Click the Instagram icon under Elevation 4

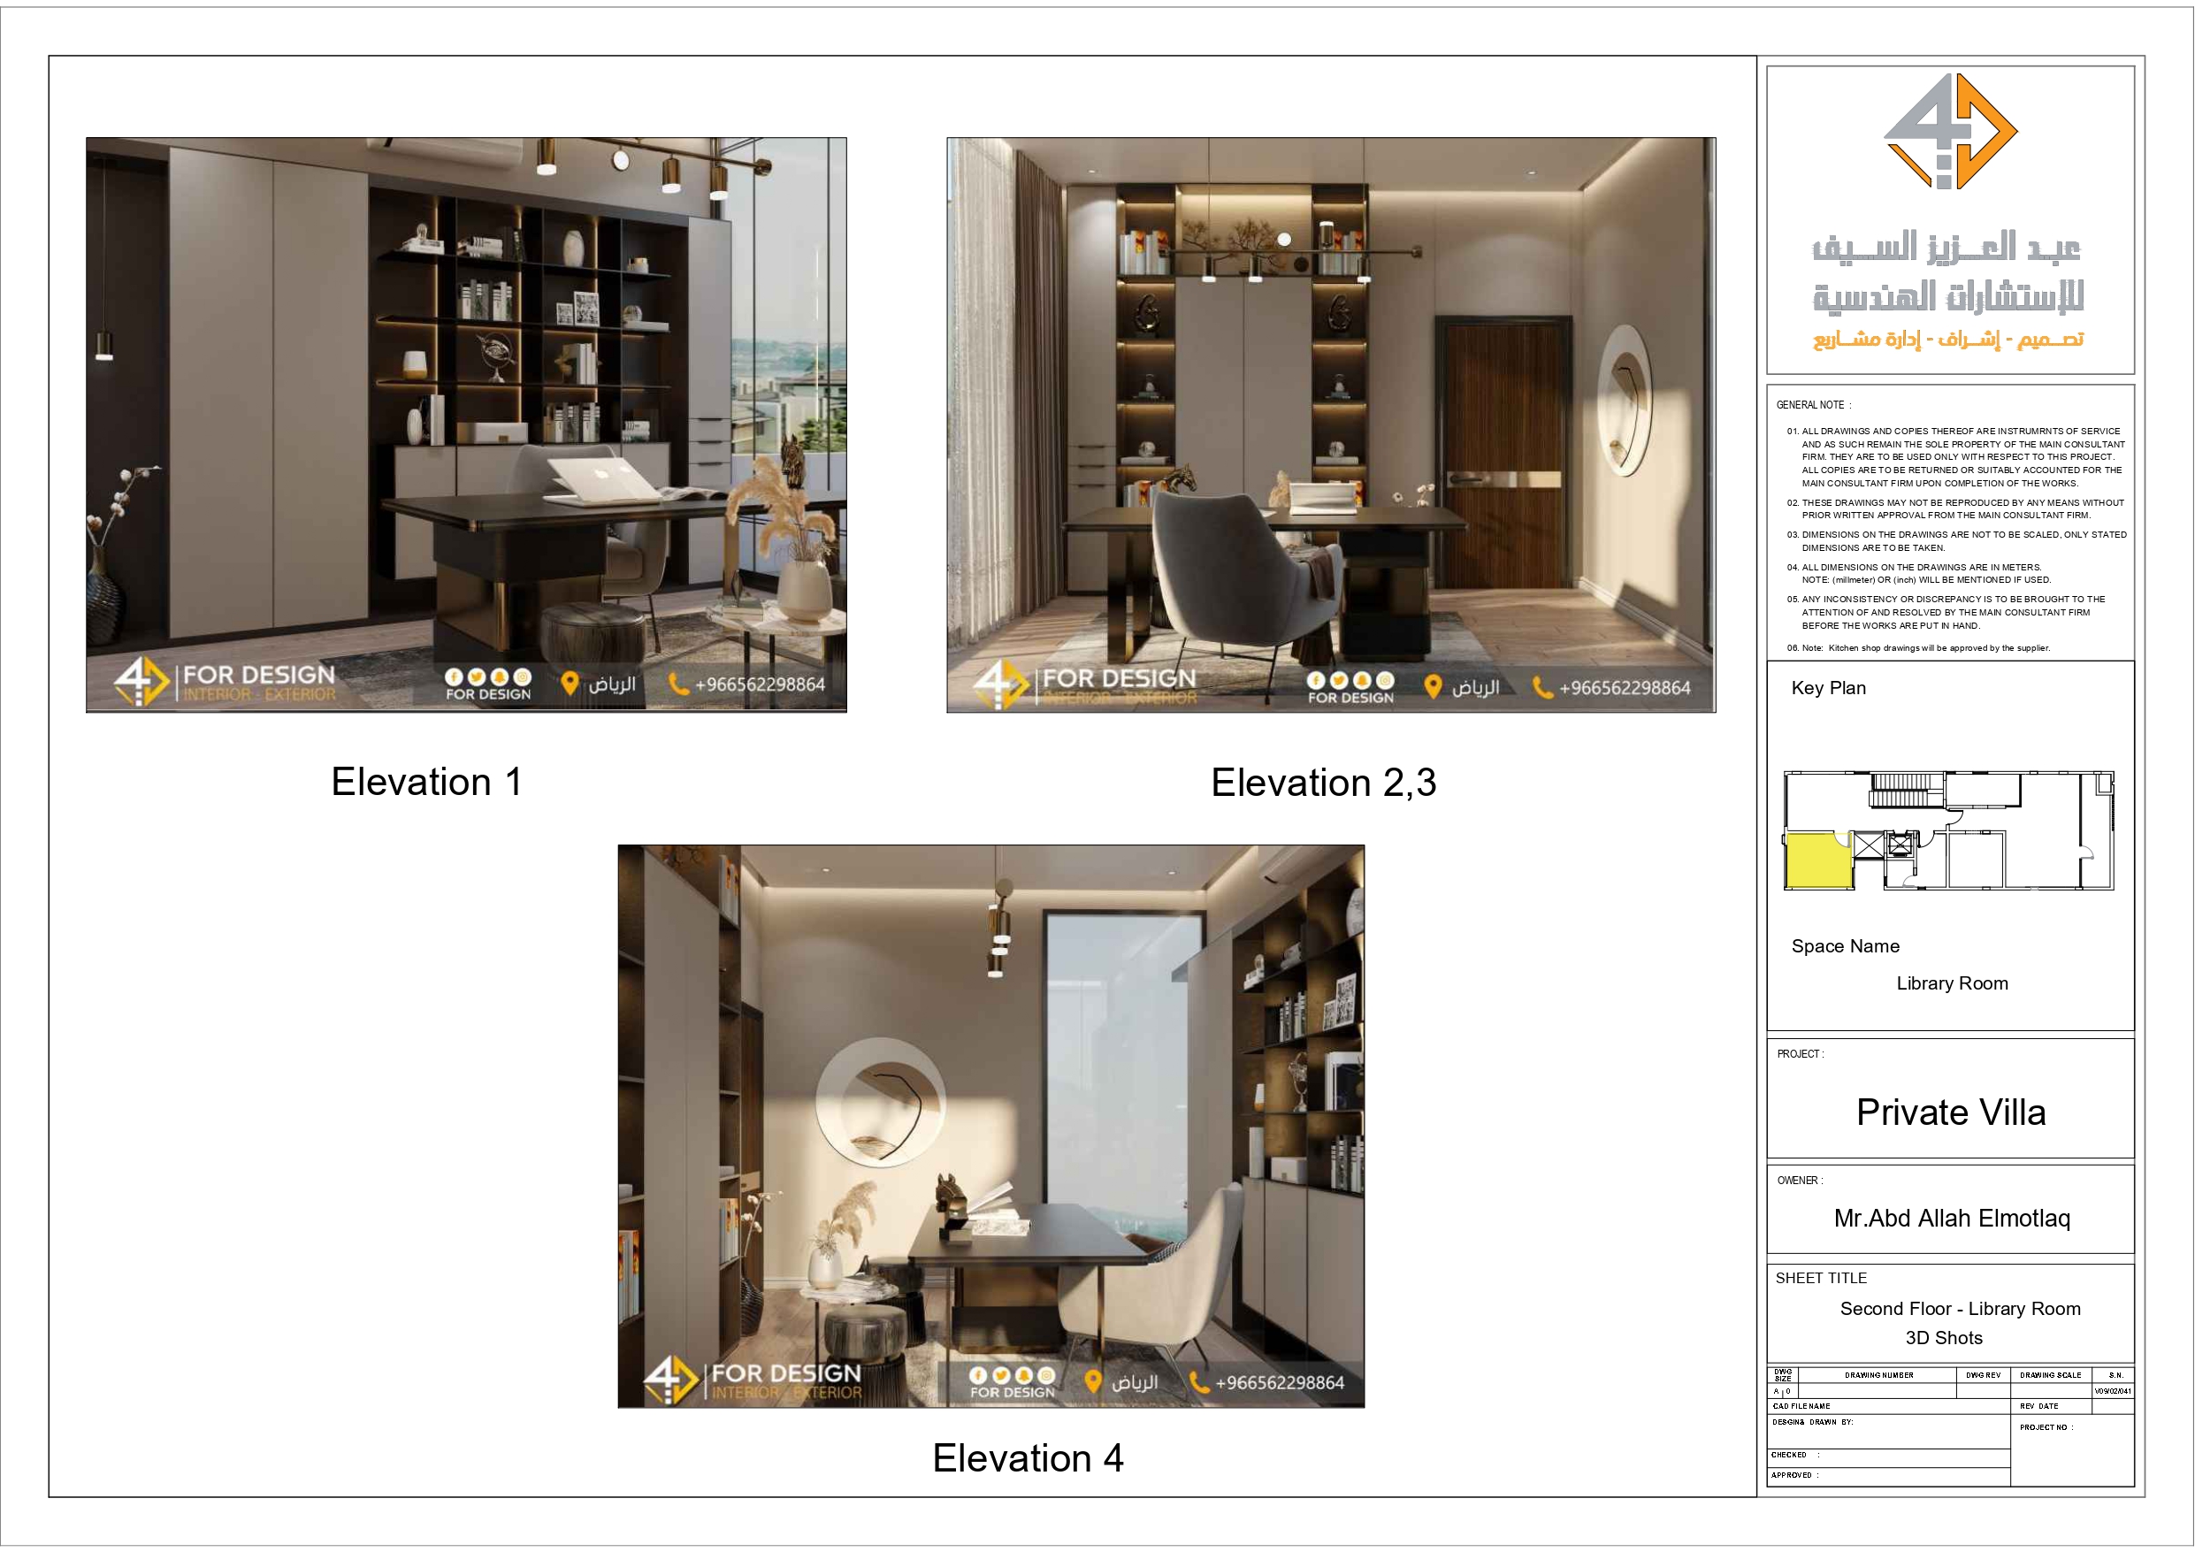pyautogui.click(x=1047, y=1377)
